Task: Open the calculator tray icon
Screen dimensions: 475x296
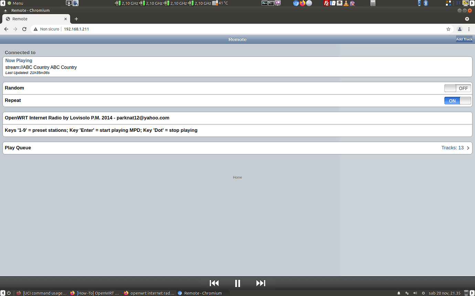Action: (373, 3)
